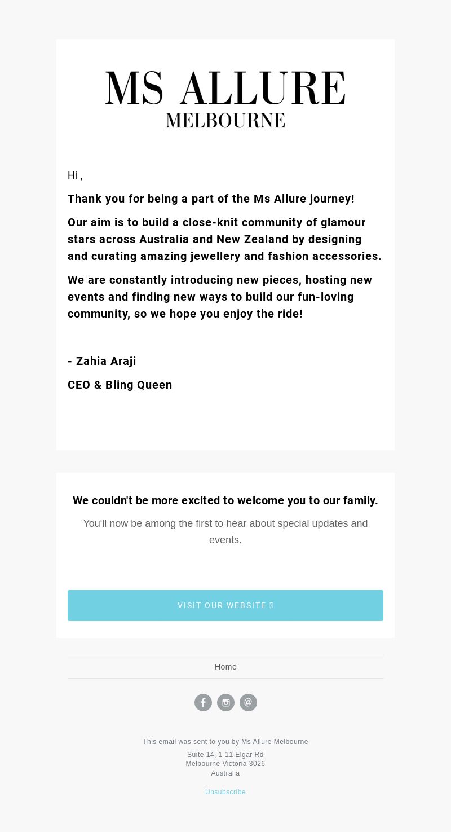The image size is (451, 832).
Task: Click the 'We couldn't be more excited' heading
Action: (225, 500)
